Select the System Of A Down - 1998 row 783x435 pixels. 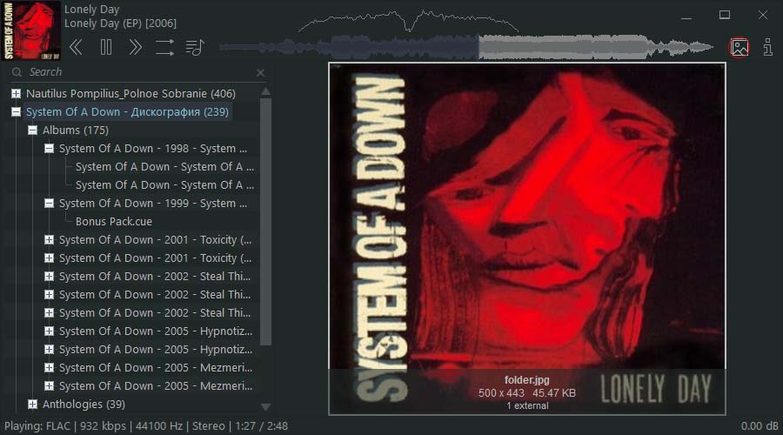point(153,148)
